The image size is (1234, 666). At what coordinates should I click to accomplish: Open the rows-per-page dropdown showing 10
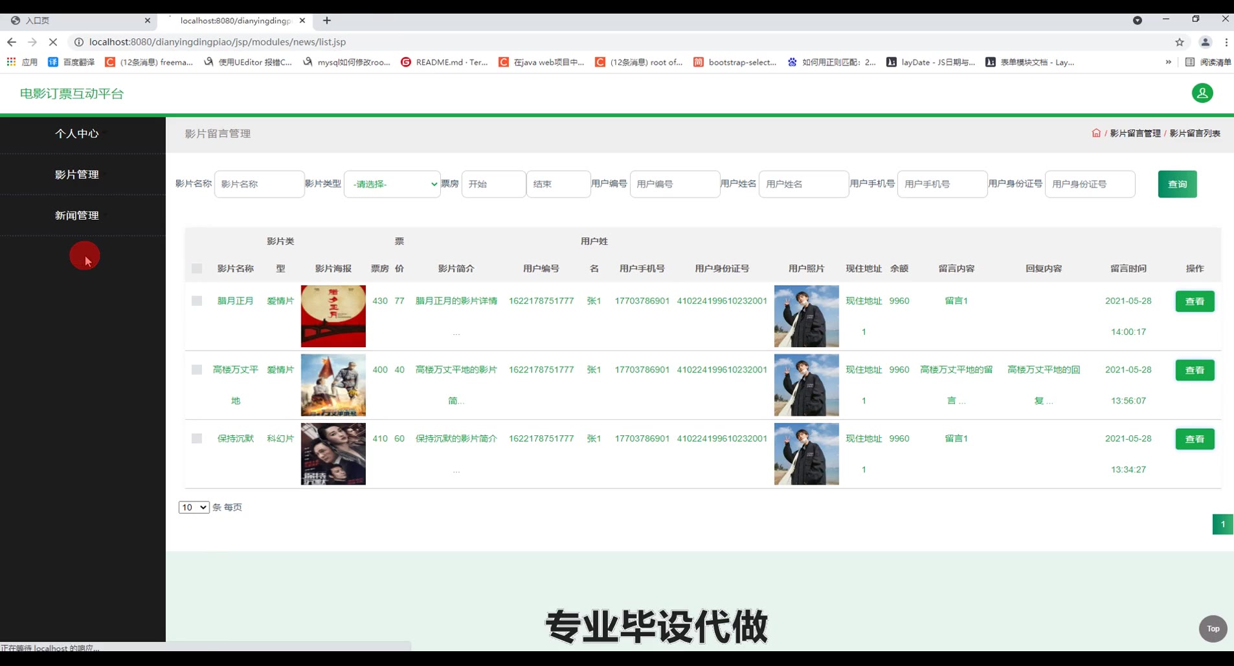click(x=194, y=507)
